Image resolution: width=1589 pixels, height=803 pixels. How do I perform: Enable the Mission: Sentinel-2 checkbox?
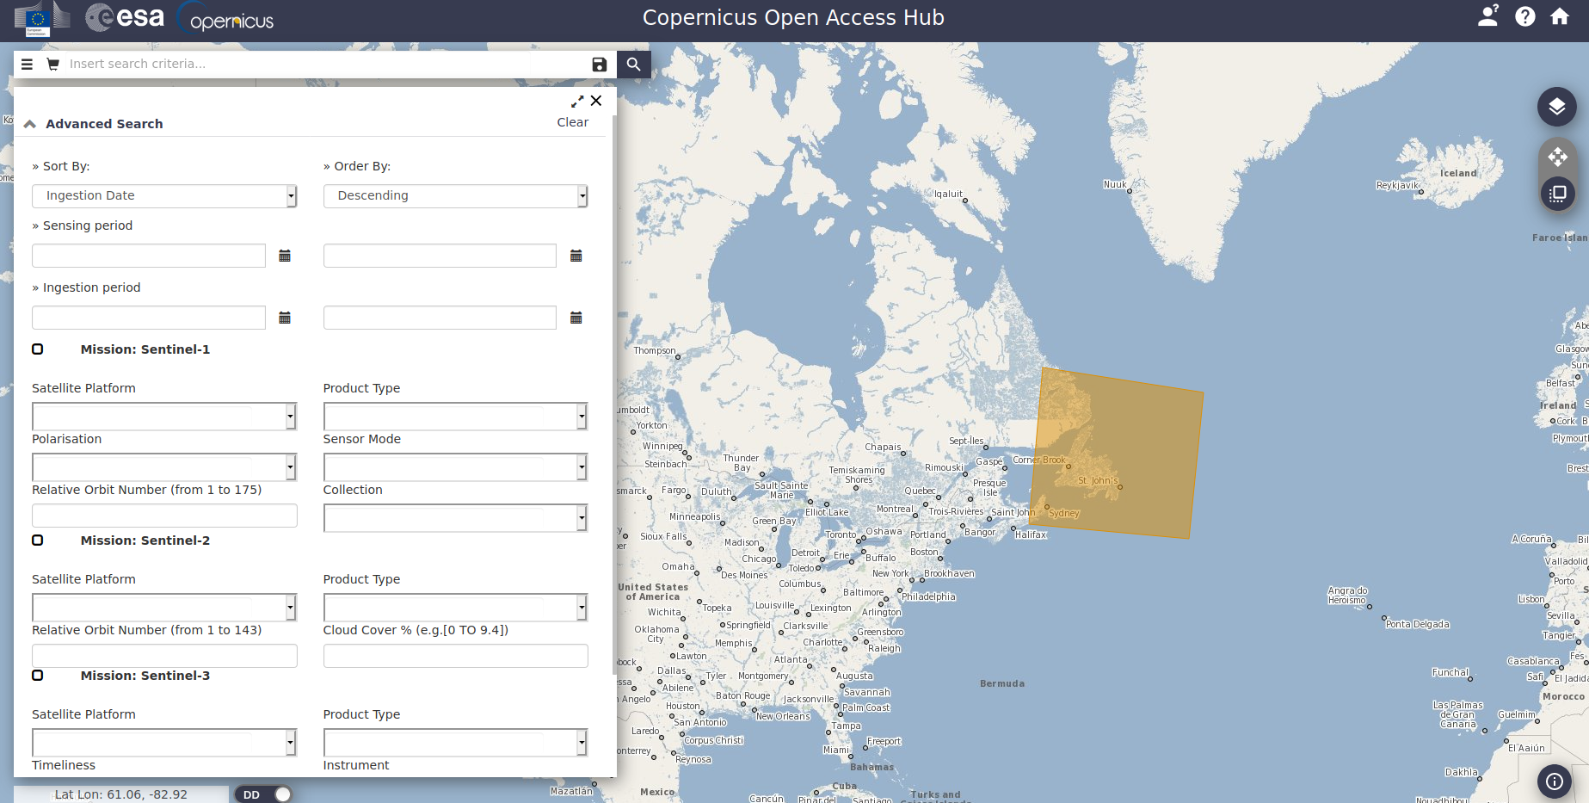coord(38,540)
